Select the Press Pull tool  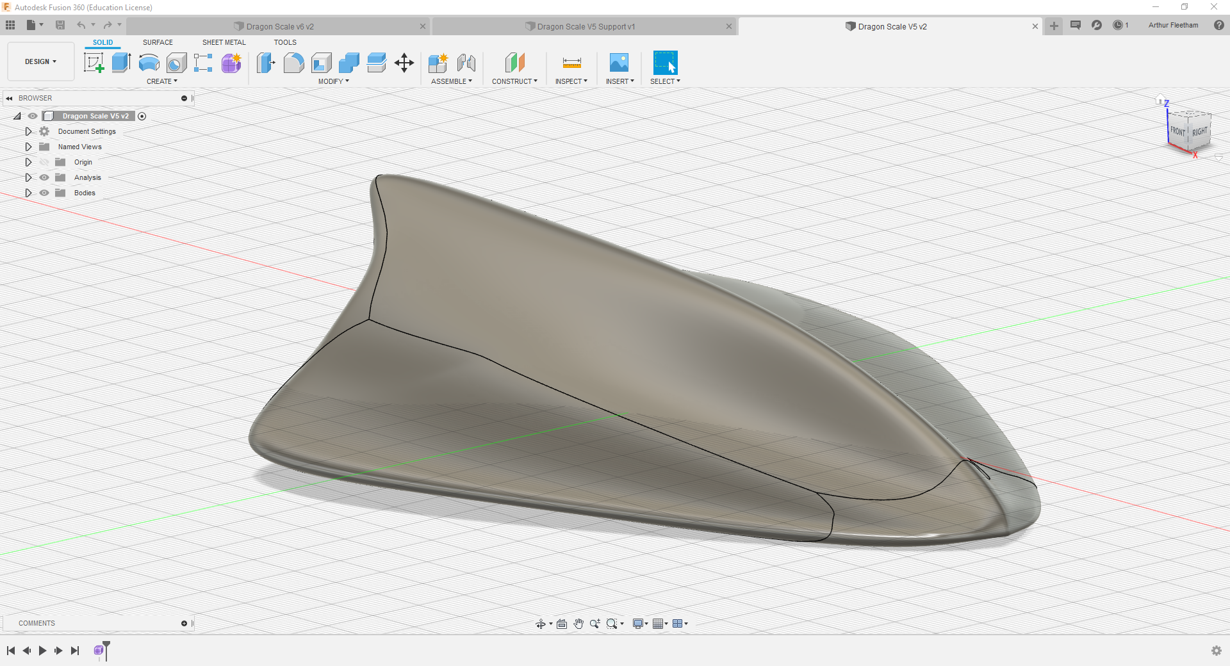click(266, 63)
